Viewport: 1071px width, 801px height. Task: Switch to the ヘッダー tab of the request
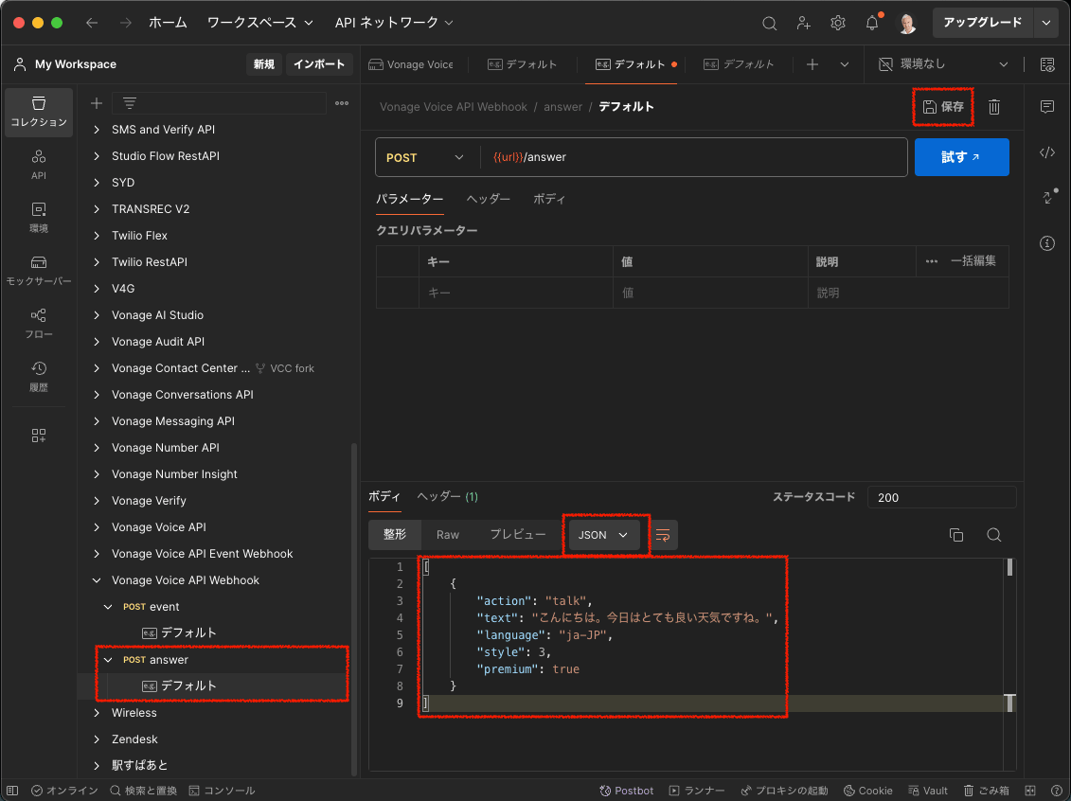(x=488, y=199)
